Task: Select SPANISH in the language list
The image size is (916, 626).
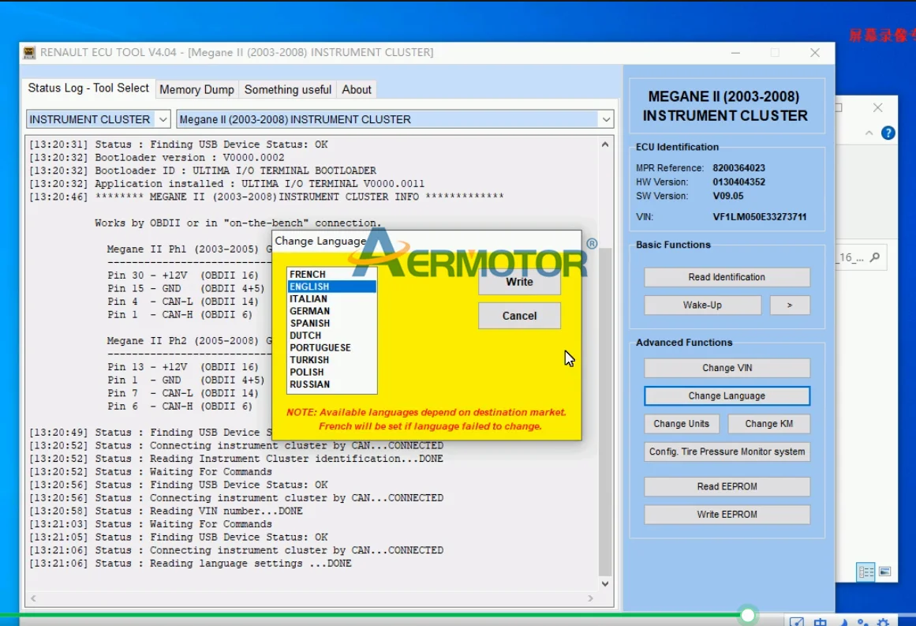Action: click(332, 323)
